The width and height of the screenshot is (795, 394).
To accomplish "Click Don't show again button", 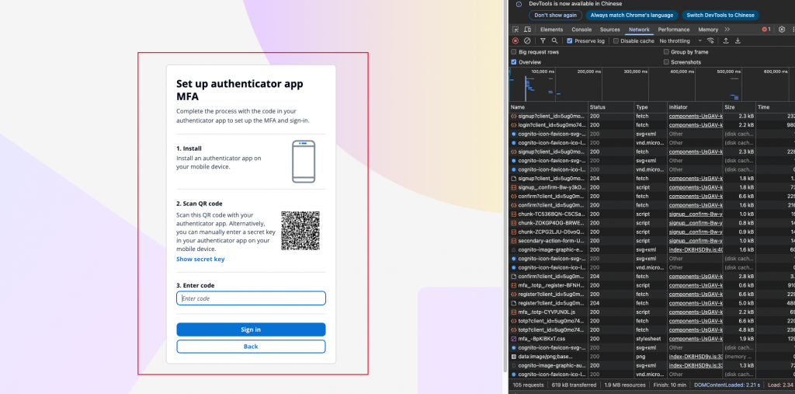I will (x=555, y=16).
